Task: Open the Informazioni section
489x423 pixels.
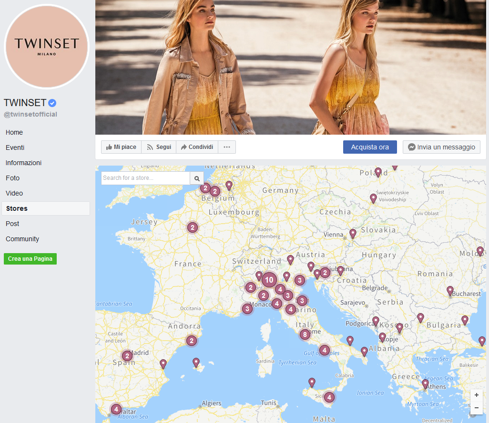Action: pyautogui.click(x=23, y=163)
